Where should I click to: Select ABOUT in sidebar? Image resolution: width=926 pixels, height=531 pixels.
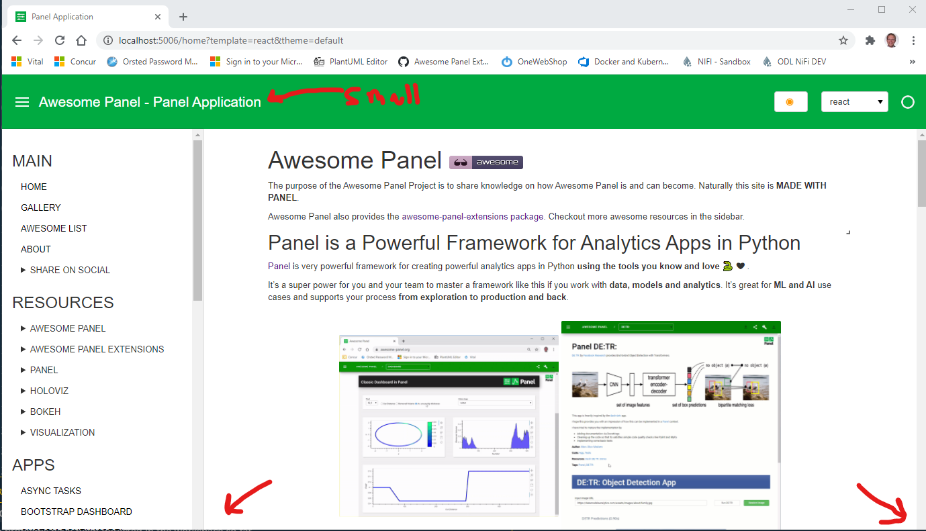pyautogui.click(x=36, y=249)
